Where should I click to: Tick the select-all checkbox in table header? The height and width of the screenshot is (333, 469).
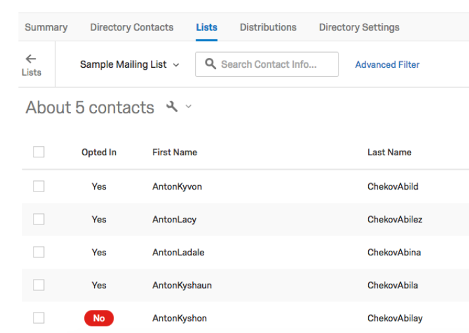(39, 152)
